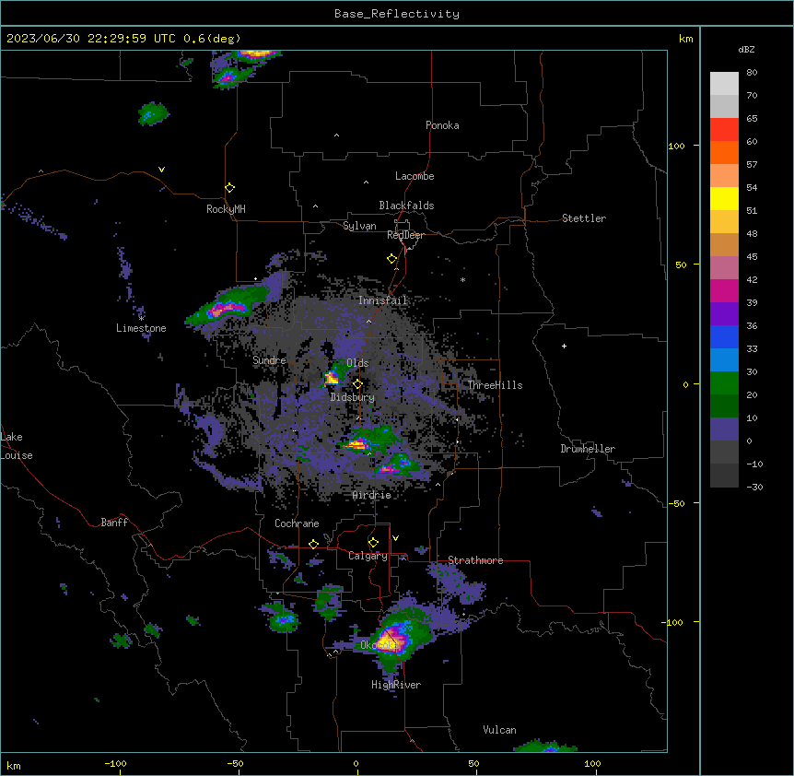Select the orange 57-60 dBZ legend swatch
This screenshot has height=776, width=794.
(x=724, y=152)
